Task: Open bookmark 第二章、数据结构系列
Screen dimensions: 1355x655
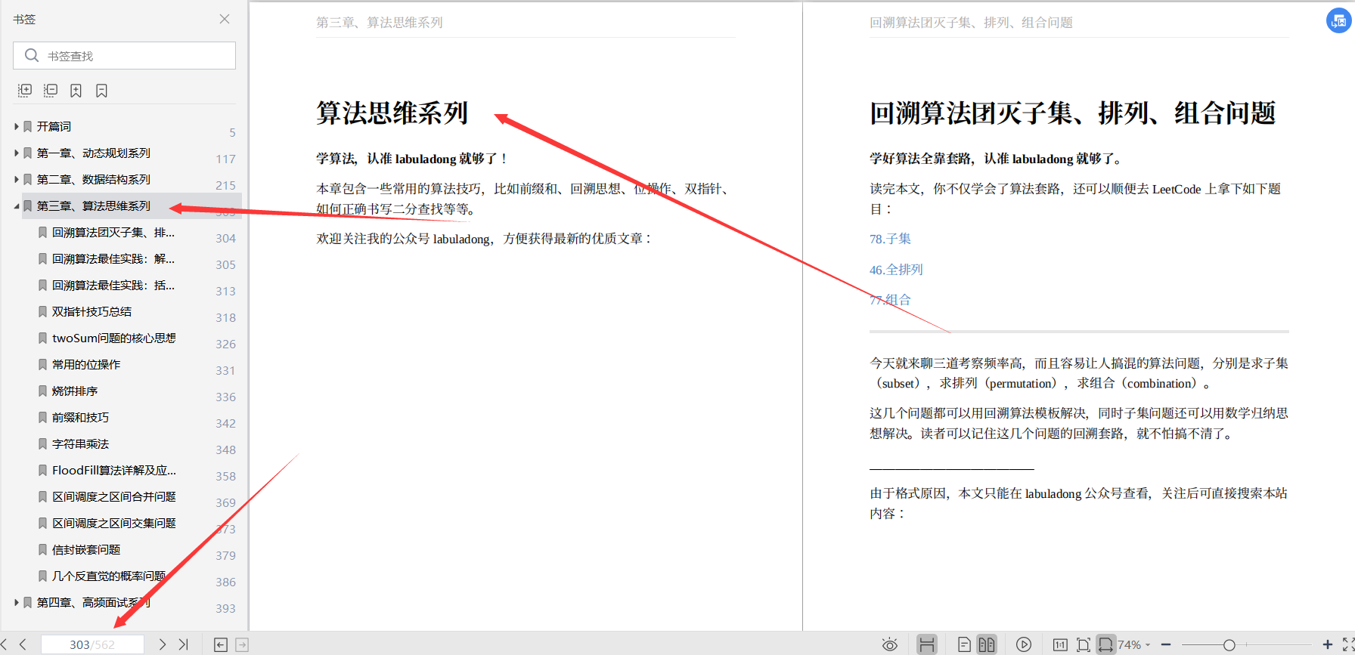Action: click(94, 179)
